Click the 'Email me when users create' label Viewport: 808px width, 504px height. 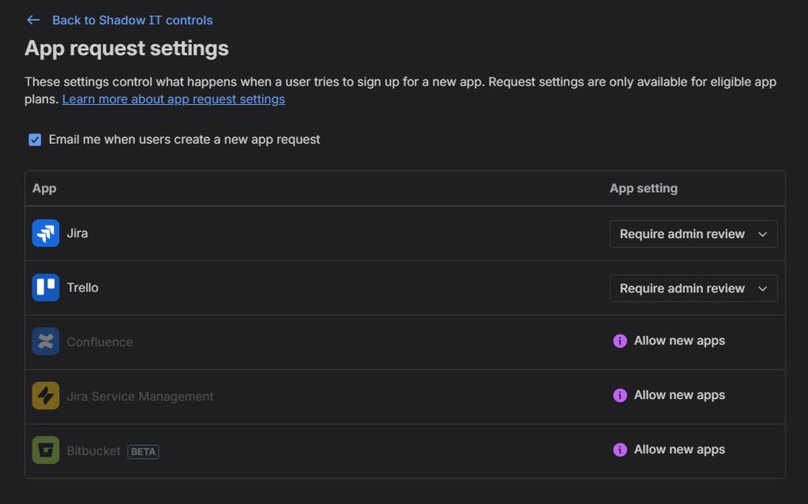[x=184, y=140]
